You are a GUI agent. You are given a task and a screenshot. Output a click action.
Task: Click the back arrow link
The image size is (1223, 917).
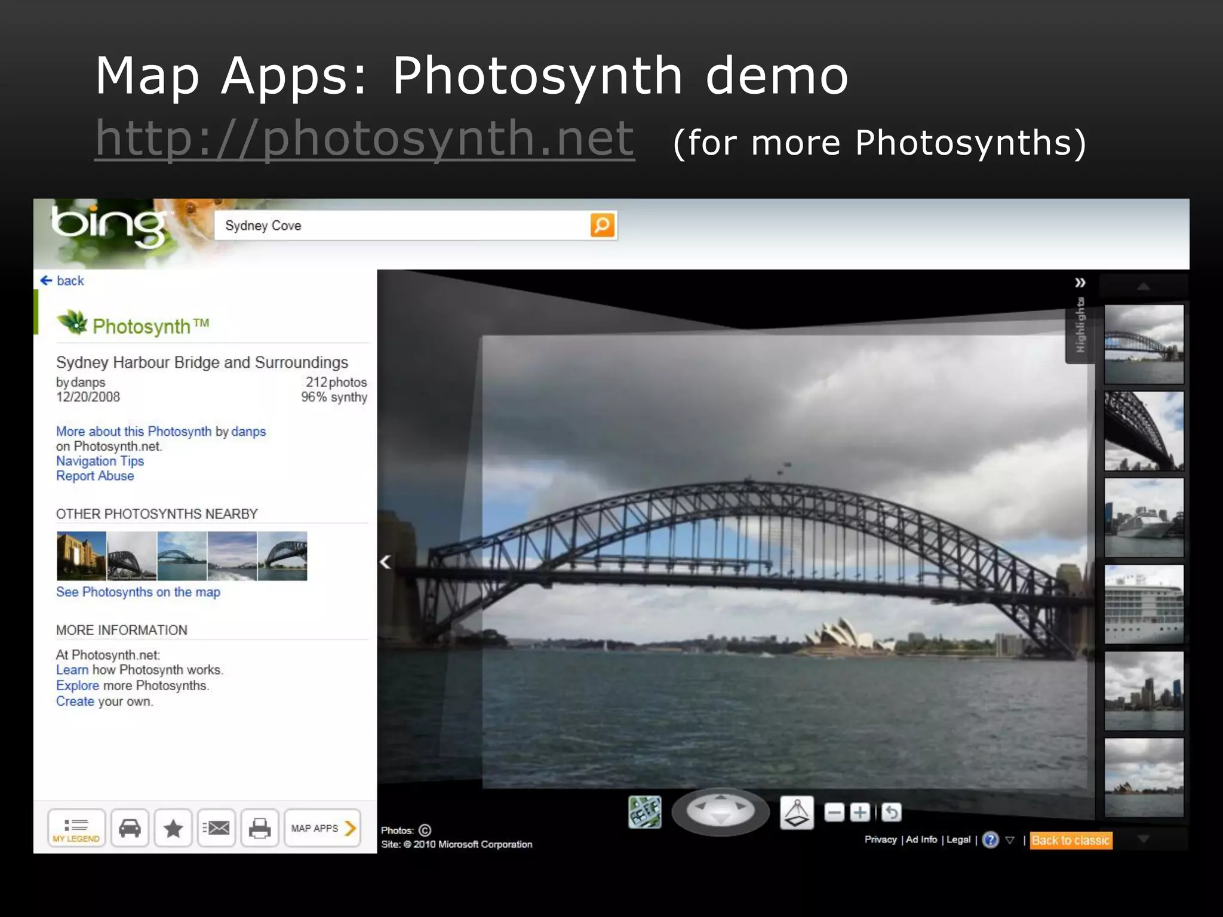tap(62, 281)
